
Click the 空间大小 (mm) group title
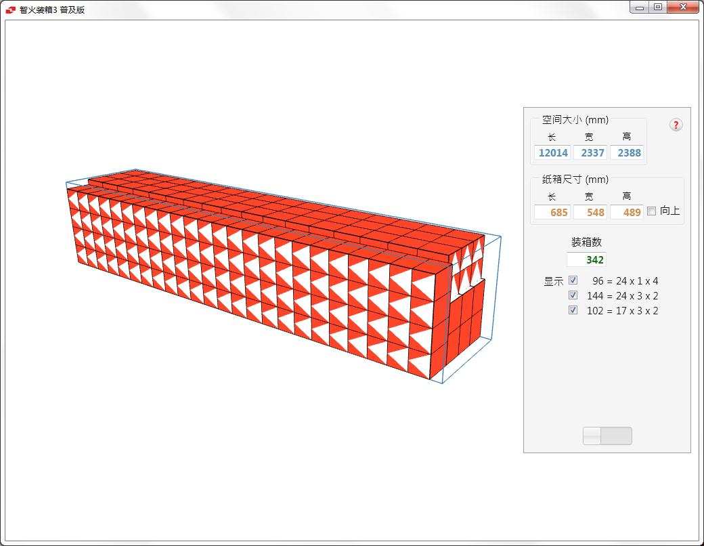(x=575, y=120)
